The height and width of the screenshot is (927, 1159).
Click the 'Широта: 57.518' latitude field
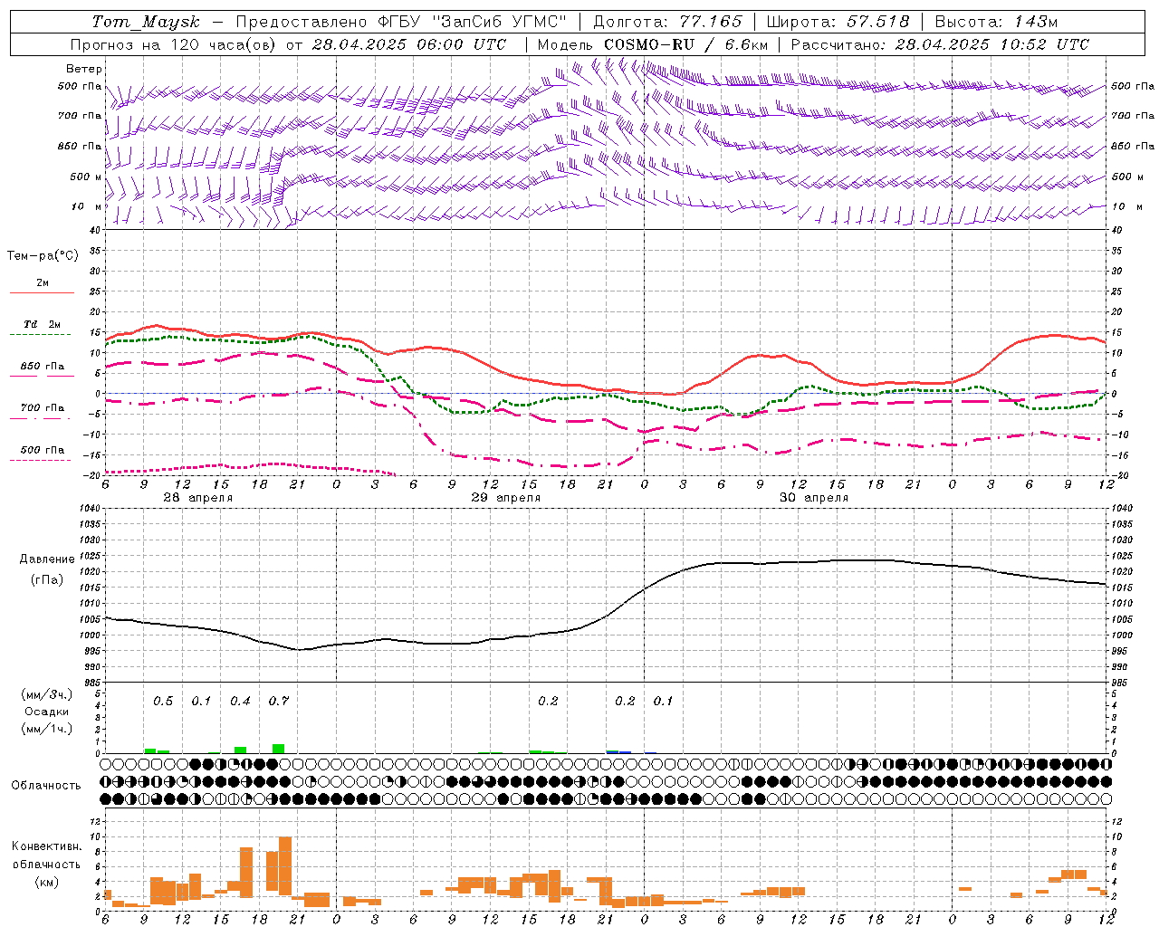[838, 22]
